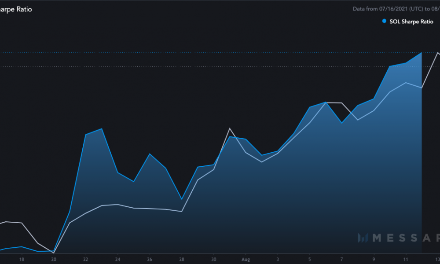Click the x-axis label 20
The height and width of the screenshot is (264, 440).
coord(54,259)
